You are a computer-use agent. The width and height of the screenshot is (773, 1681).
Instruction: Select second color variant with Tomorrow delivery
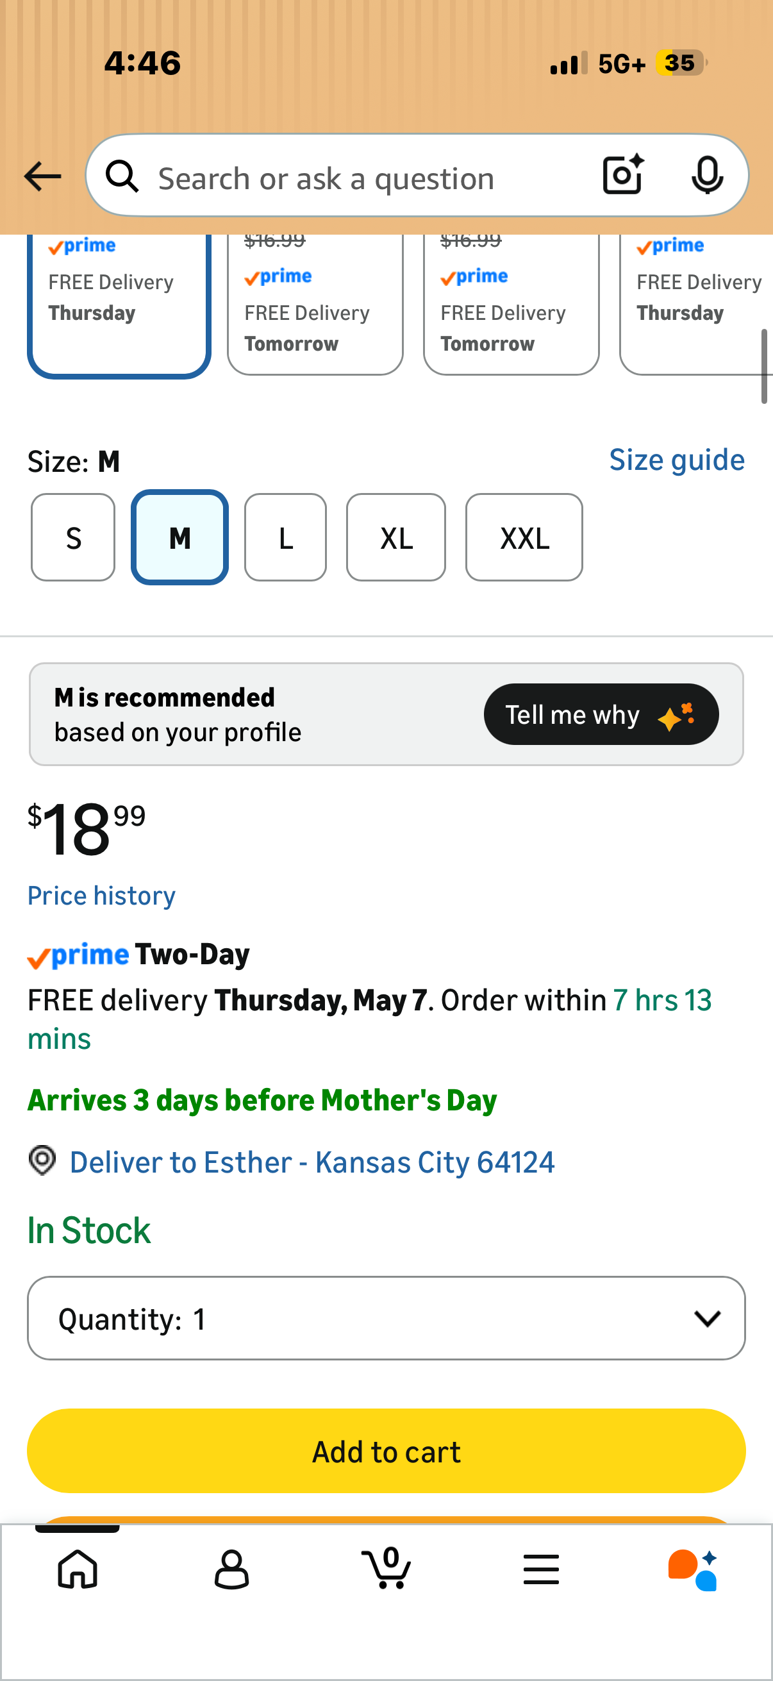(x=315, y=304)
